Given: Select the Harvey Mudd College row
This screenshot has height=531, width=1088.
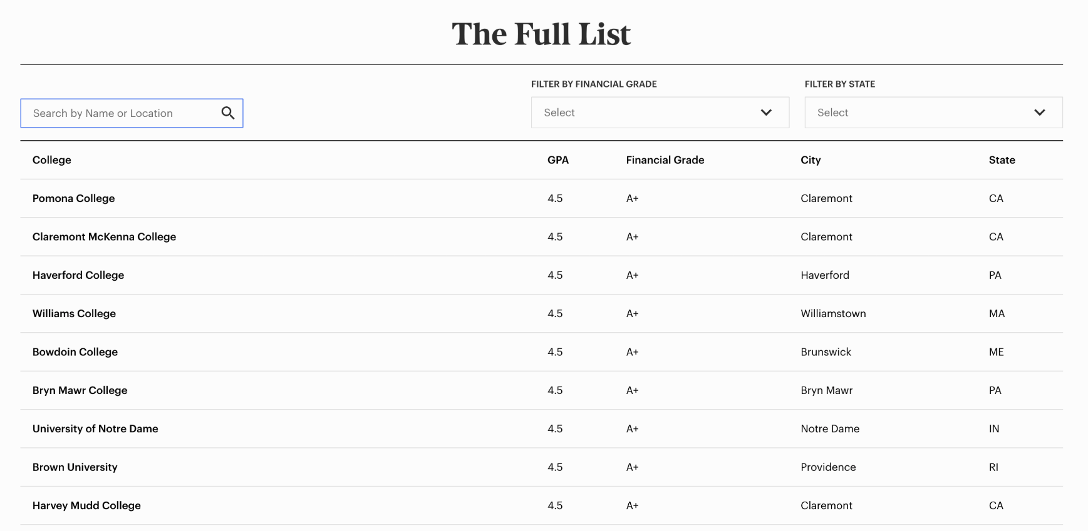Looking at the screenshot, I should (x=541, y=505).
